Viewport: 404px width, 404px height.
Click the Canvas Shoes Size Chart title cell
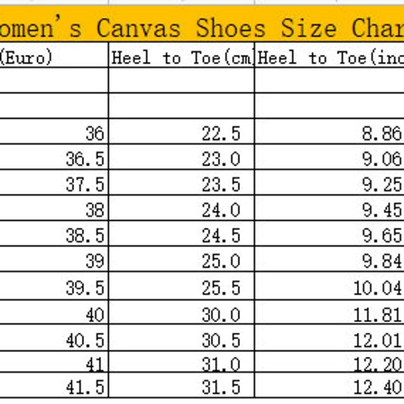click(x=202, y=27)
